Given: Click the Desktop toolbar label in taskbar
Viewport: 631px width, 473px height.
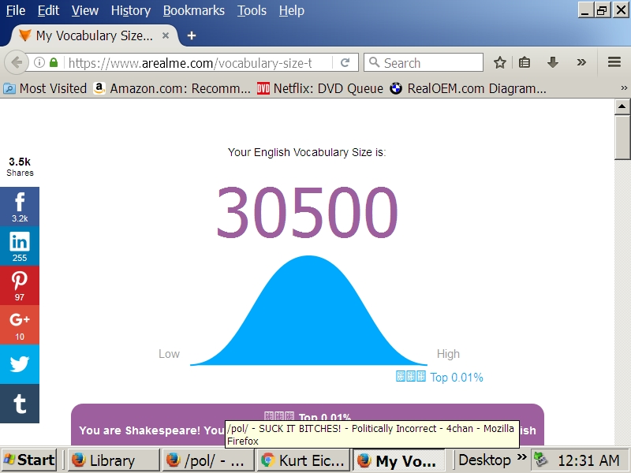Looking at the screenshot, I should [484, 460].
